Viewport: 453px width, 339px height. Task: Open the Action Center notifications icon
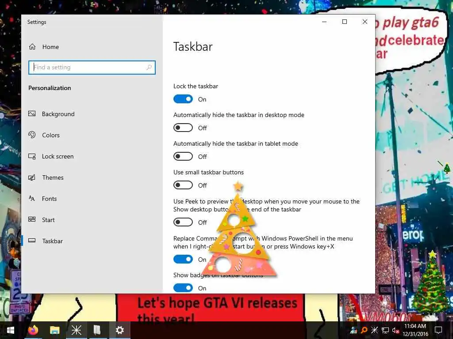(438, 330)
